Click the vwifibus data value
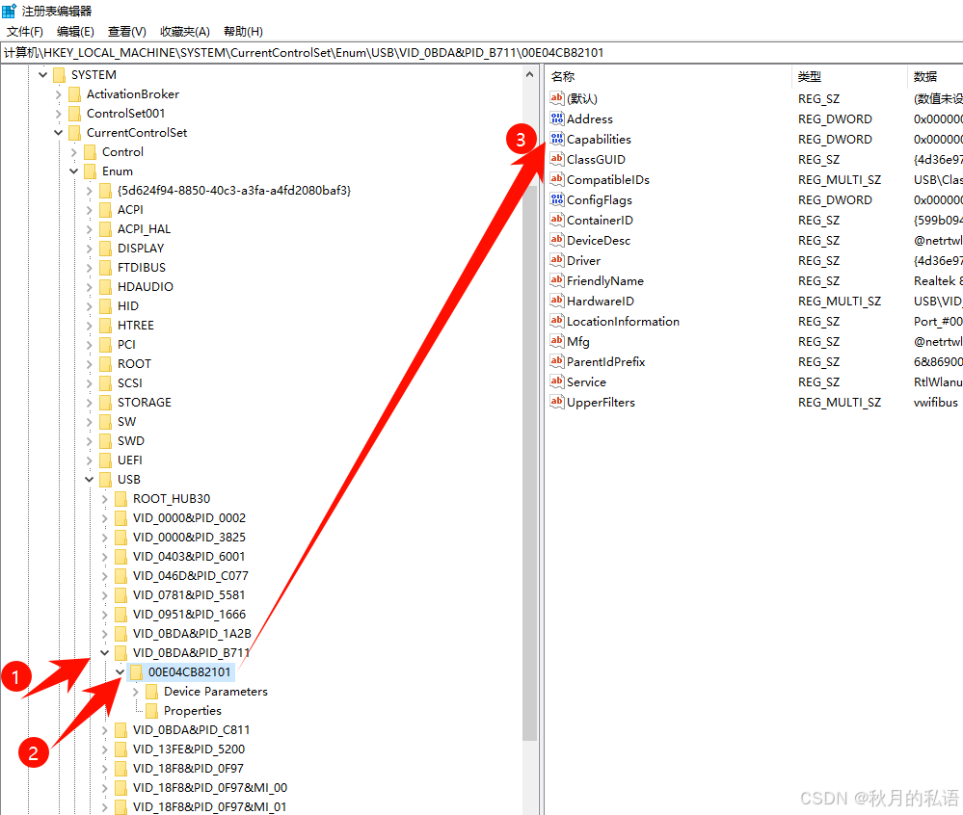The image size is (963, 815). click(x=935, y=403)
